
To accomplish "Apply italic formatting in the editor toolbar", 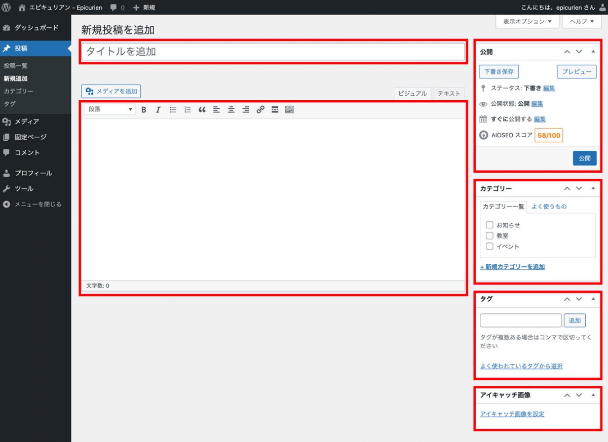I will click(158, 109).
